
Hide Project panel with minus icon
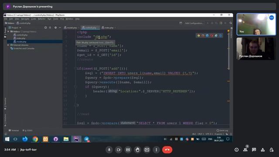[x=60, y=27]
